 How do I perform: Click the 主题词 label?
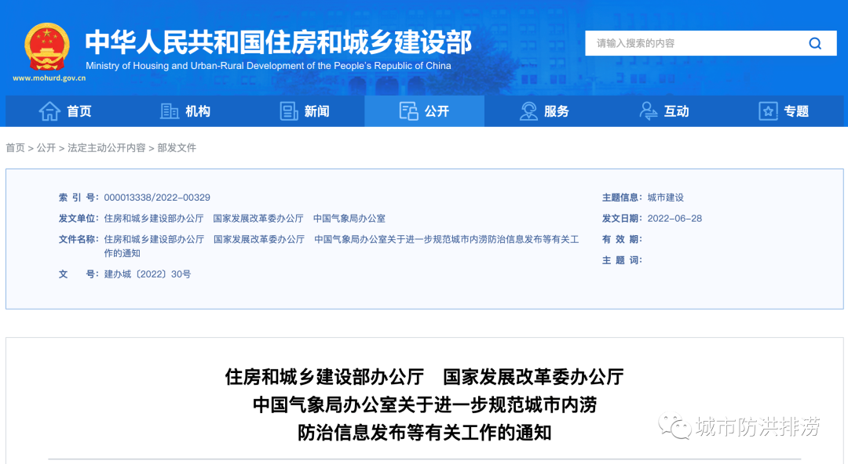click(622, 260)
